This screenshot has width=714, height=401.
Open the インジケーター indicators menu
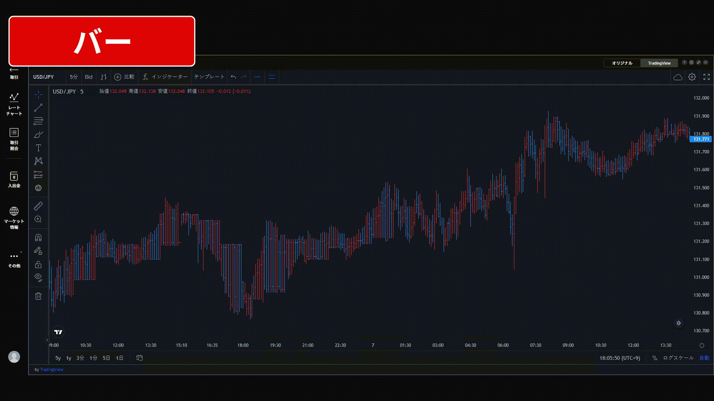(x=165, y=77)
